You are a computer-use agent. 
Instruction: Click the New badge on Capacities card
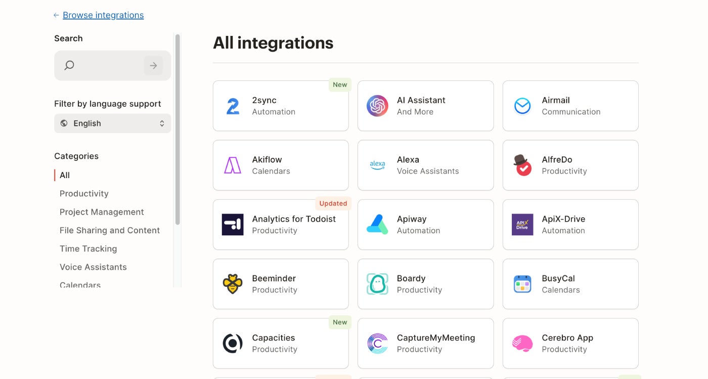pyautogui.click(x=340, y=322)
